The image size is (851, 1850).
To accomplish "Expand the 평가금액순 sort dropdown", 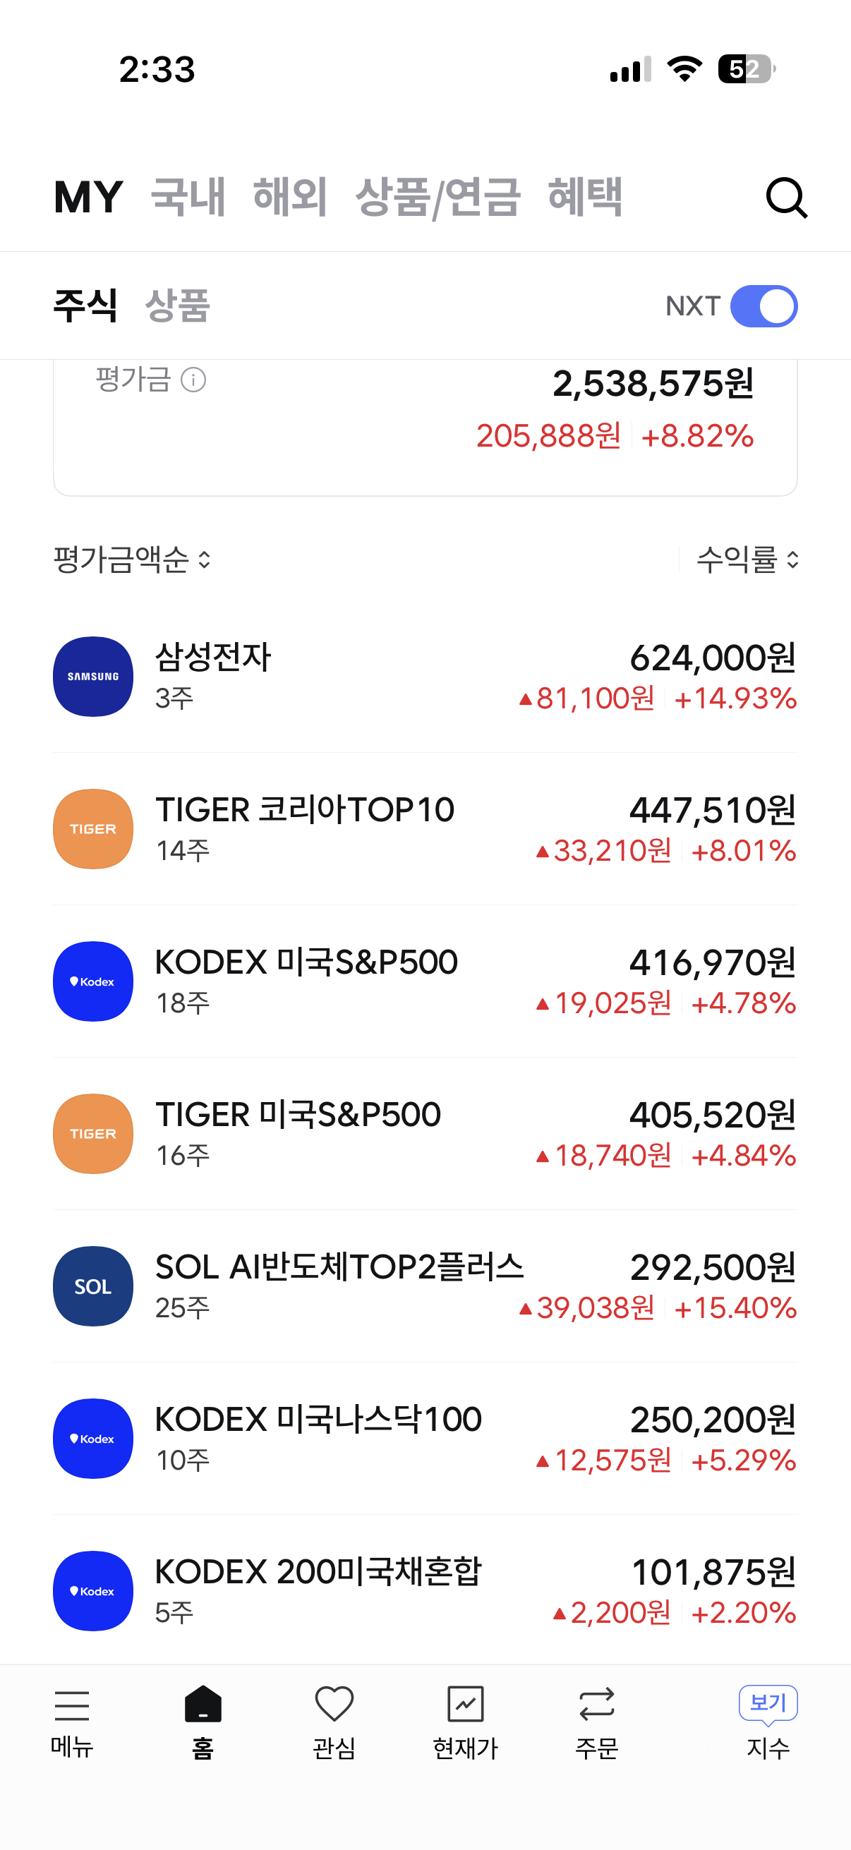I will (x=133, y=560).
